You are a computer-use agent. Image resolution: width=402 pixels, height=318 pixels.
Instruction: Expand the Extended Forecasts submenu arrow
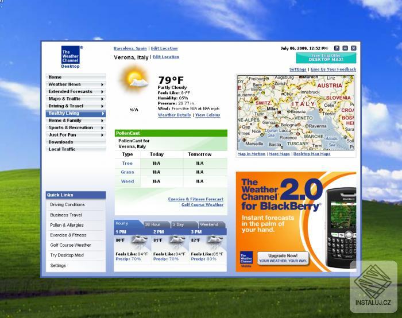(102, 92)
